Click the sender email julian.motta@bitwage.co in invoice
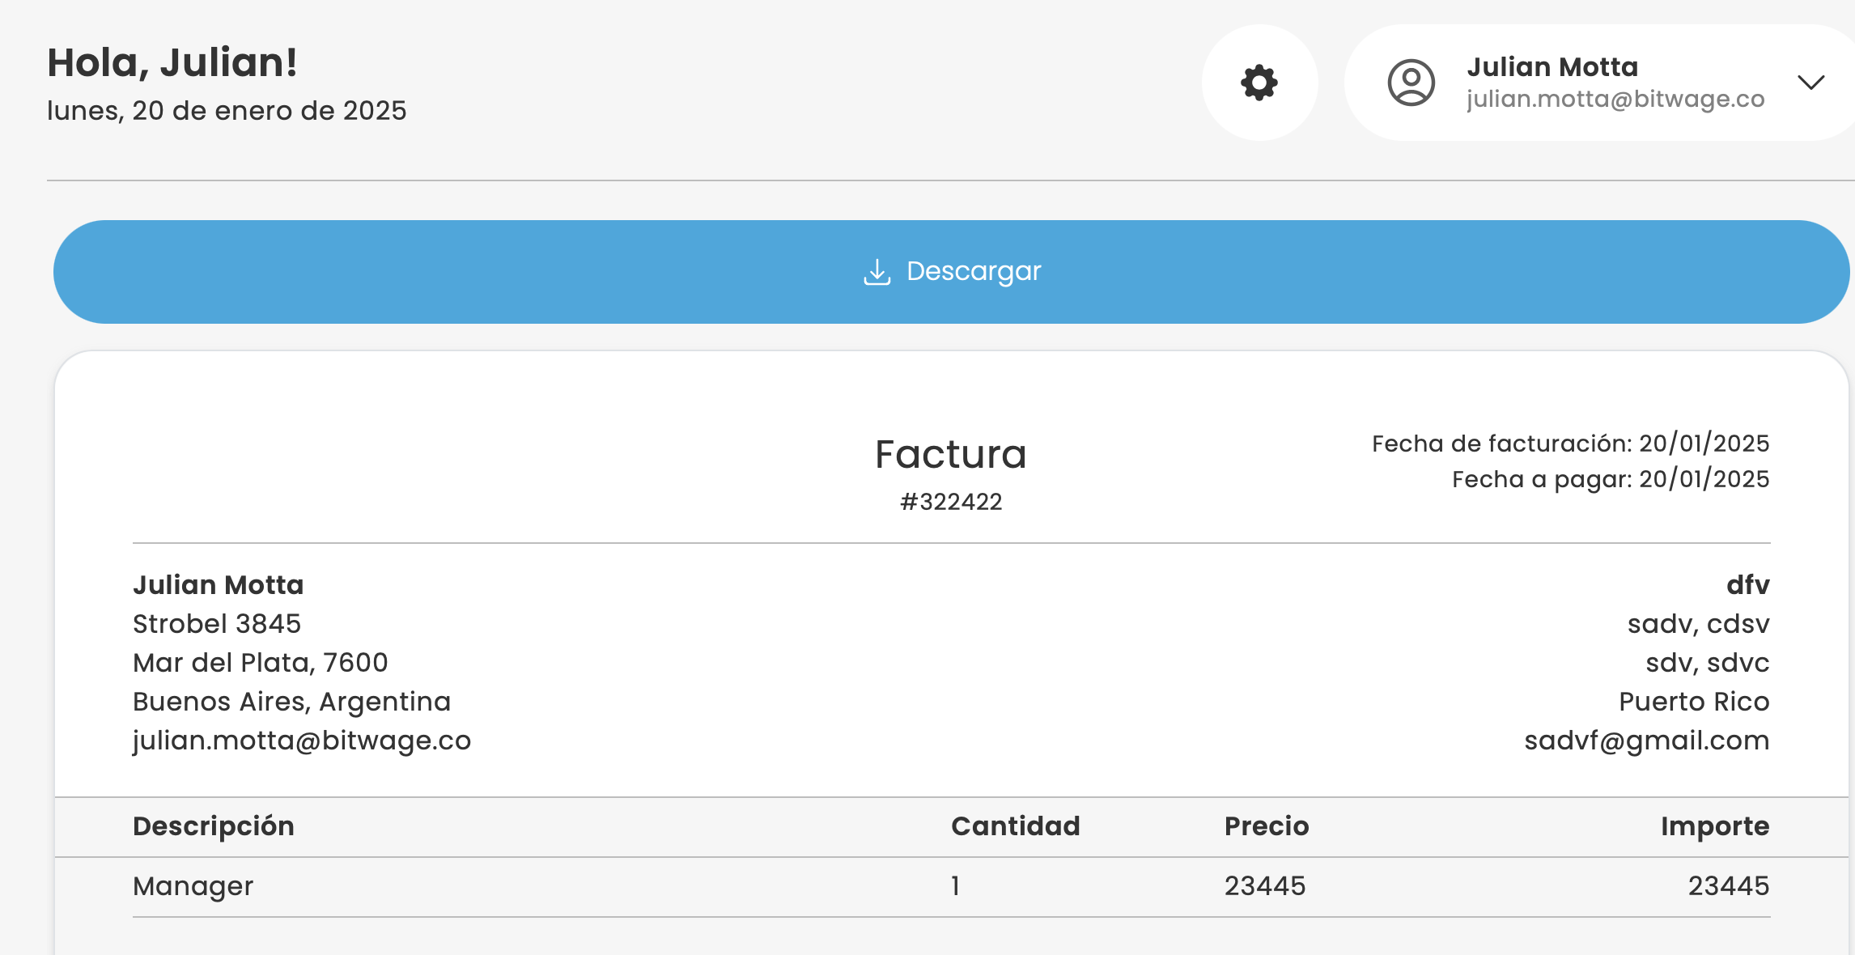1855x955 pixels. tap(301, 741)
